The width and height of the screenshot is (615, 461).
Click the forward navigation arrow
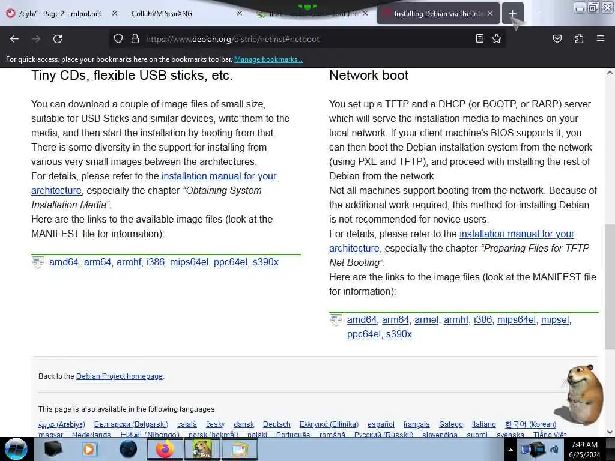click(x=36, y=39)
